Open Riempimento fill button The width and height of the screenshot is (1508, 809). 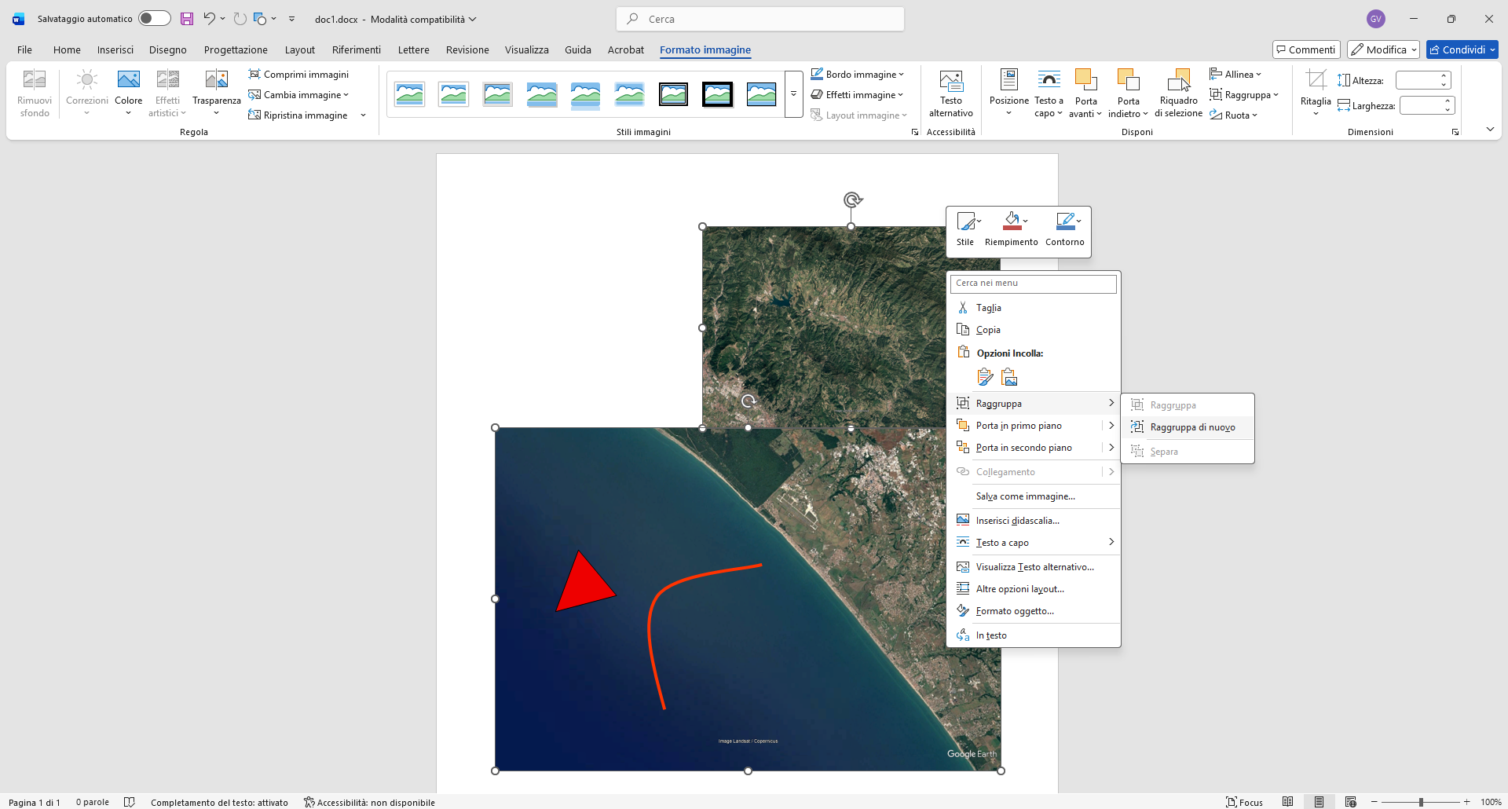tap(1012, 229)
